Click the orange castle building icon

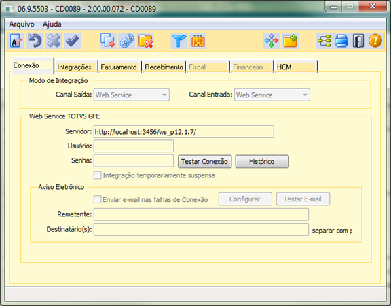tap(198, 41)
